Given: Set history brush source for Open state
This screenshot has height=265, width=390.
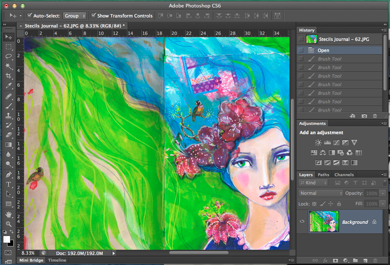Looking at the screenshot, I should [301, 50].
